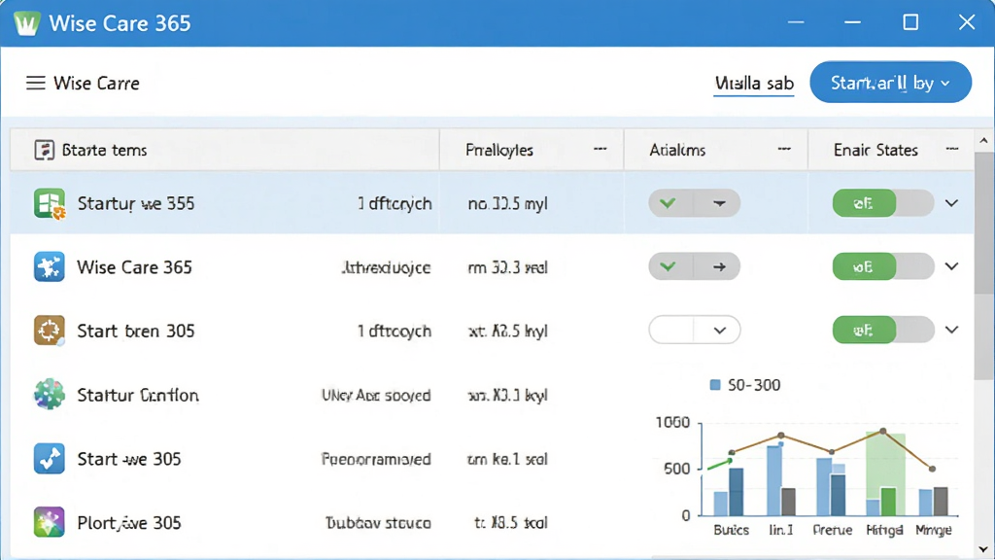Select the Plort ave 305 entry name
The width and height of the screenshot is (995, 560).
[x=129, y=522]
